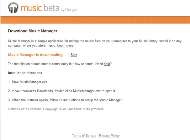Viewport: 190px width, 140px height.
Task: Click the headphones logo icon
Action: (x=13, y=8)
